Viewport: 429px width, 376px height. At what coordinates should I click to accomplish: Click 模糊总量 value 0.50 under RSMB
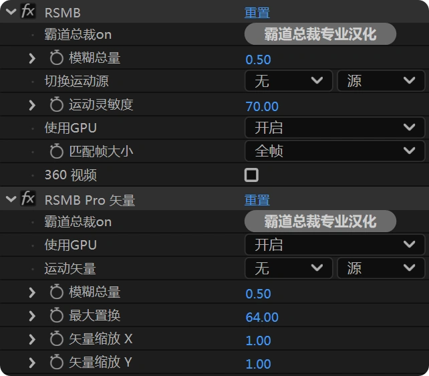[x=259, y=60]
